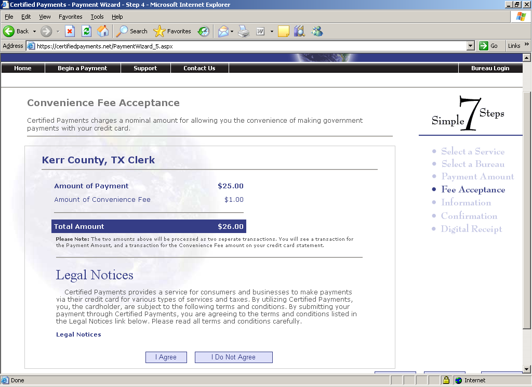
Task: Launch the Messenger icon in the toolbar
Action: tap(317, 31)
